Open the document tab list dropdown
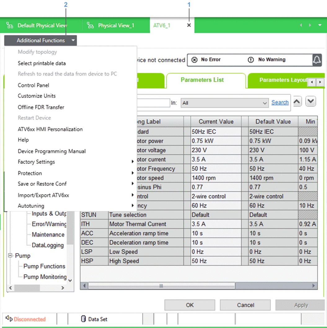This screenshot has width=327, height=328. click(x=320, y=25)
